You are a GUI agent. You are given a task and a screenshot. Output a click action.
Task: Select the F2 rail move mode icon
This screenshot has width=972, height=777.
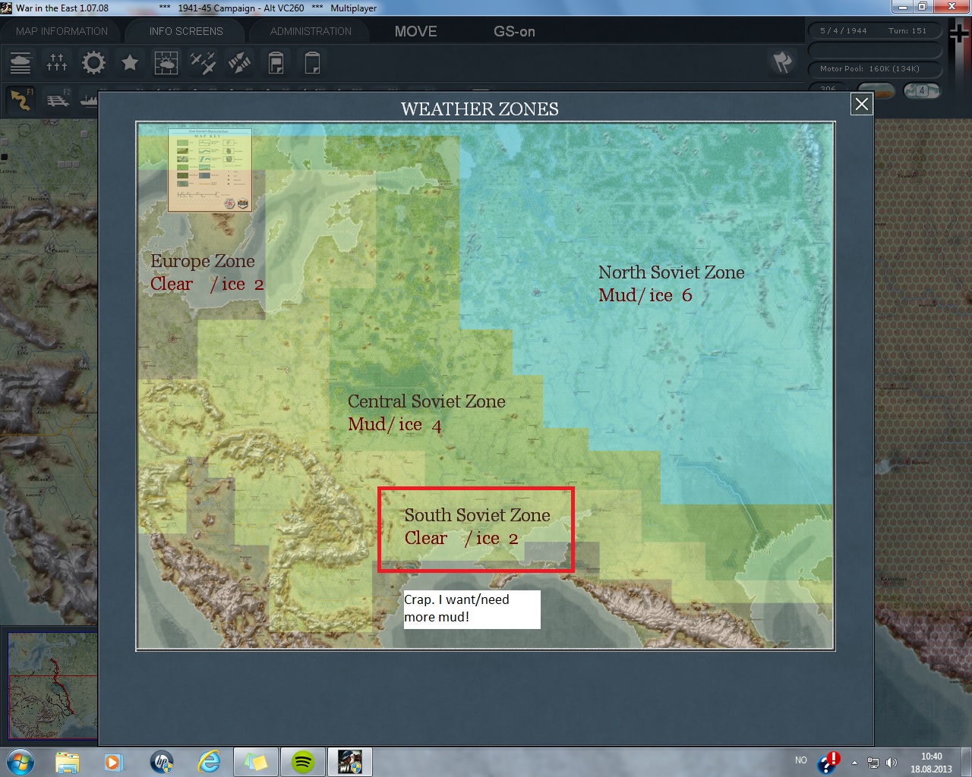58,99
